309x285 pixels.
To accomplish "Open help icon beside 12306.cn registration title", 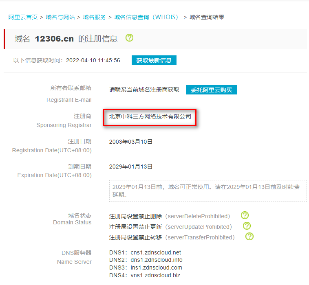I will pyautogui.click(x=129, y=37).
